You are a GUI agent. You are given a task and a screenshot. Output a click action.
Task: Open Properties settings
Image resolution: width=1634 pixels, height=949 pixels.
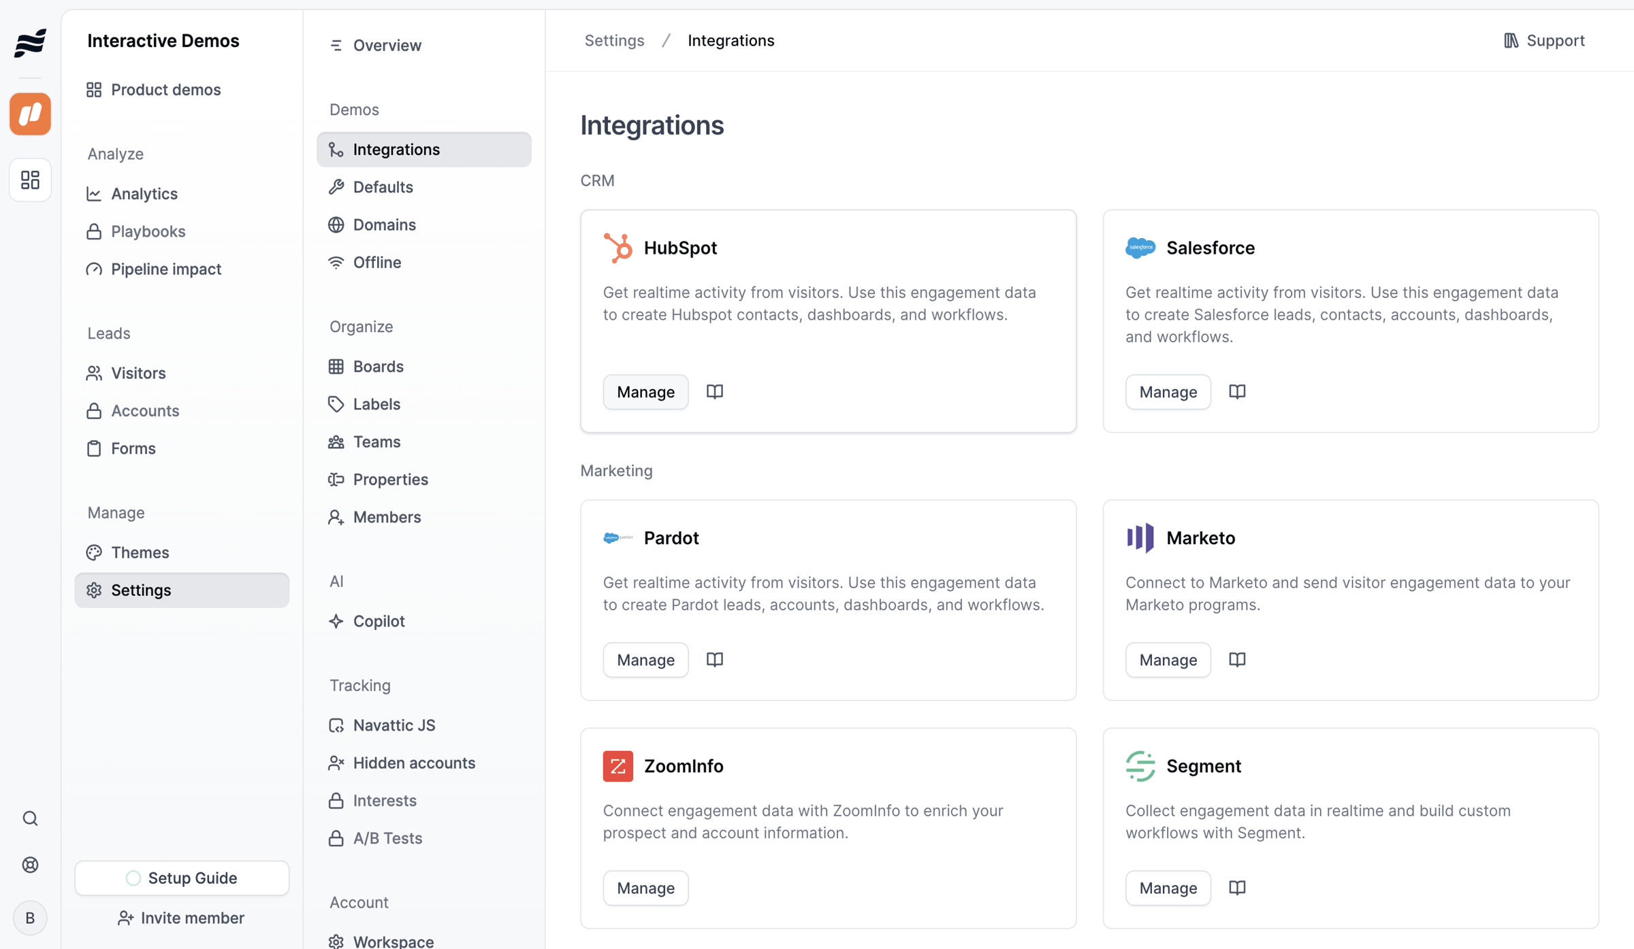423,480
